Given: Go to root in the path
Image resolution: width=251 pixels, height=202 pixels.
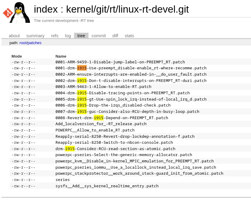Looking at the screenshot, I should click(23, 43).
